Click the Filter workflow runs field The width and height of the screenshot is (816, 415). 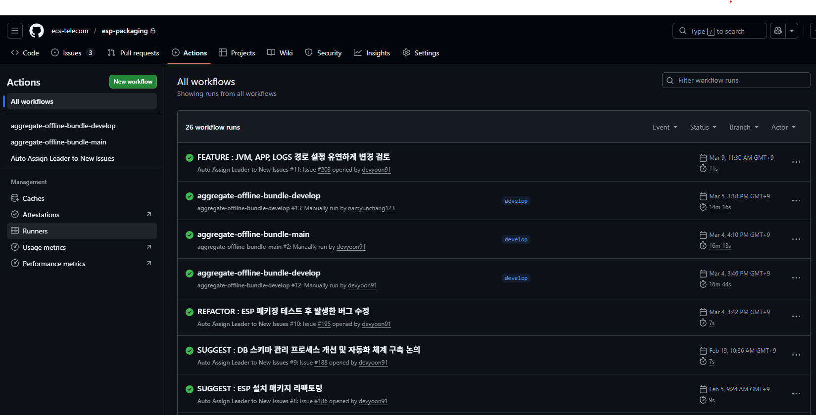click(x=736, y=80)
